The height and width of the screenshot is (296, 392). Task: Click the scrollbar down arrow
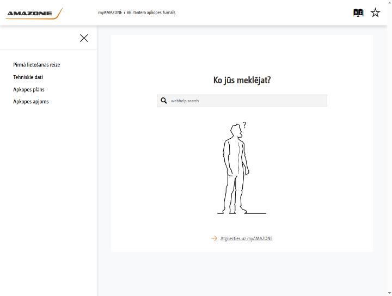point(389,293)
